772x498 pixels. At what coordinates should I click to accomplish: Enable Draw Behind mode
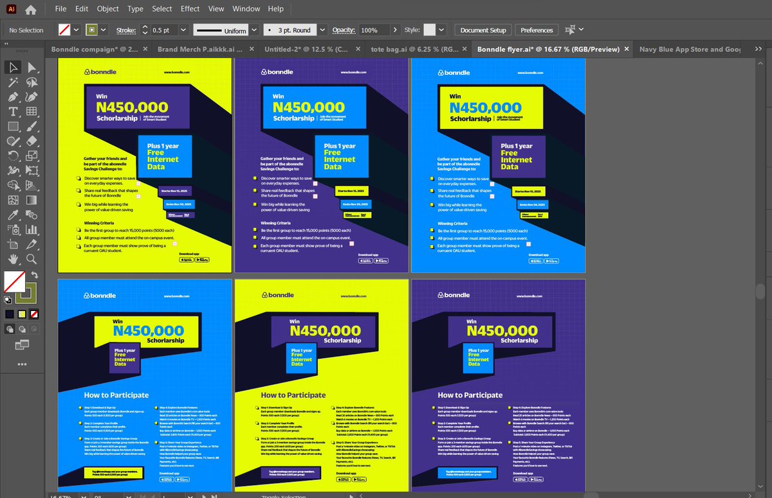pos(22,328)
